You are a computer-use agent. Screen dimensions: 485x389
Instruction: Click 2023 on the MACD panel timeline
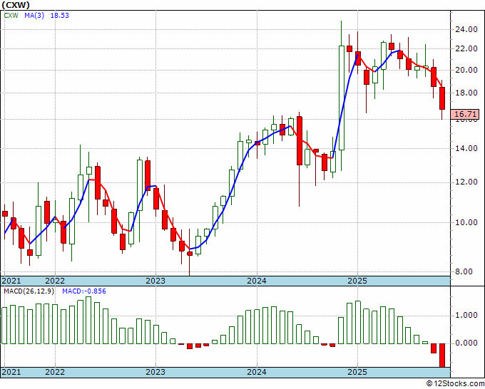pos(155,372)
